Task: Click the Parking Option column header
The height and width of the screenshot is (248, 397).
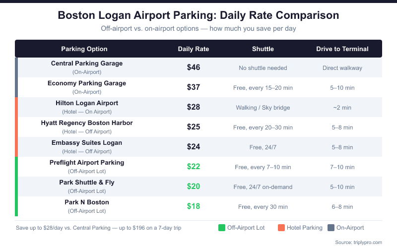Action: tap(84, 49)
